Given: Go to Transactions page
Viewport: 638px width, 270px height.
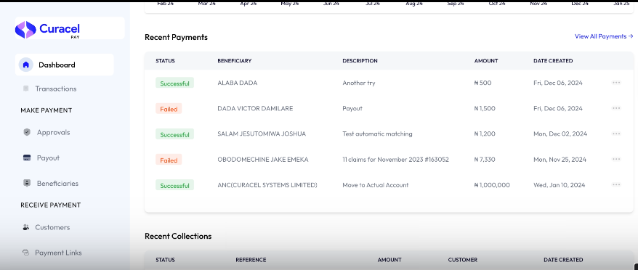Looking at the screenshot, I should coord(56,89).
